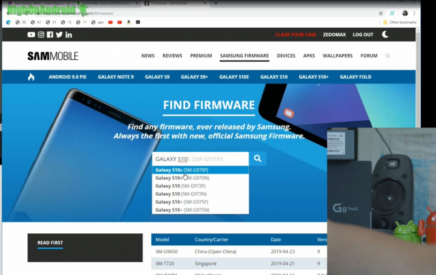The height and width of the screenshot is (275, 436).
Task: Toggle dark mode with the moon icon
Action: tap(385, 34)
